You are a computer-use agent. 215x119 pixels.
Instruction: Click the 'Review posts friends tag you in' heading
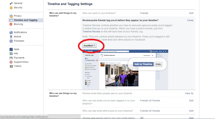(120, 20)
